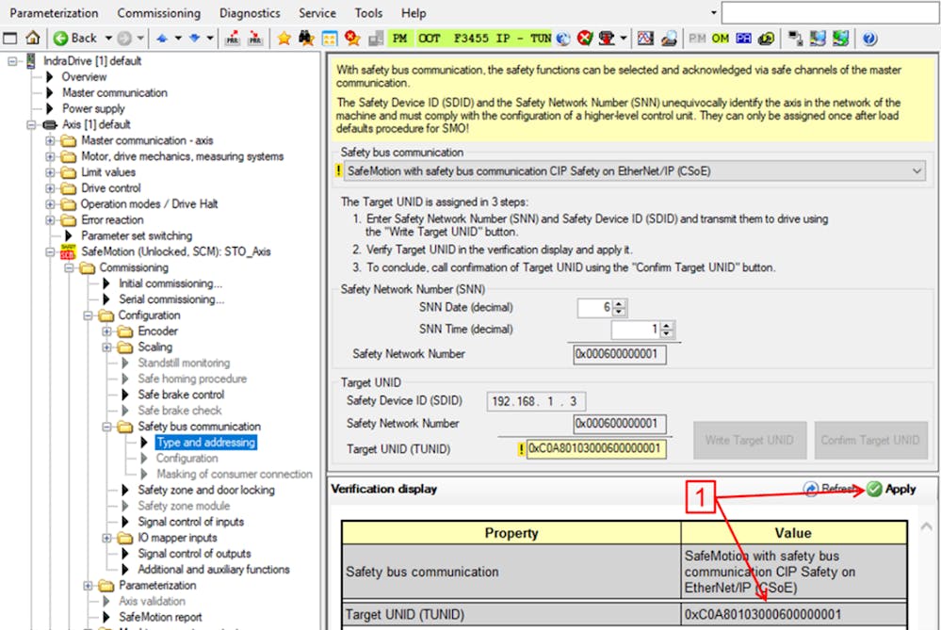Open Serial commissioning... tree item
The height and width of the screenshot is (630, 941).
point(171,299)
